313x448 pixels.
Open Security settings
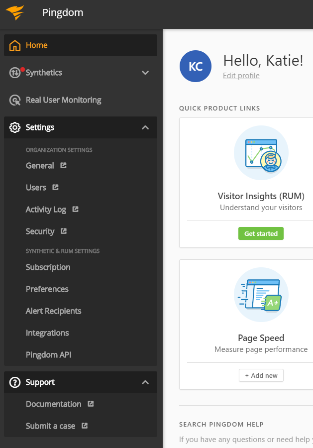coord(40,231)
